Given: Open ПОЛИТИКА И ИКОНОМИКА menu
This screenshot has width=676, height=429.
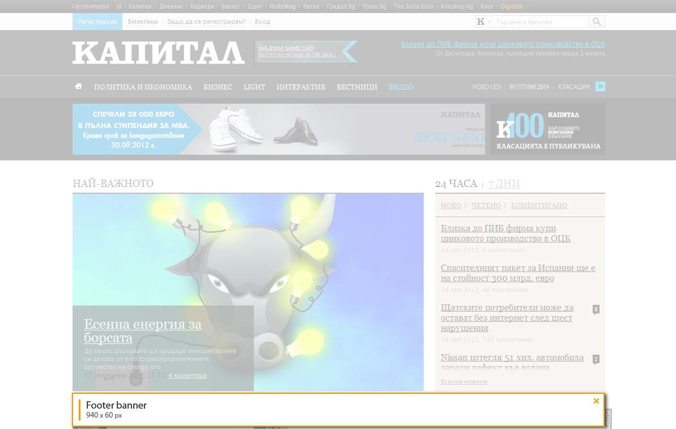Looking at the screenshot, I should coord(143,87).
